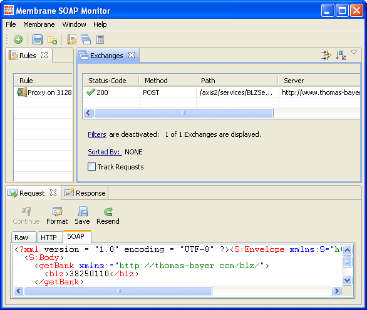Select the HTTP sub-tab
The width and height of the screenshot is (367, 310).
click(49, 237)
